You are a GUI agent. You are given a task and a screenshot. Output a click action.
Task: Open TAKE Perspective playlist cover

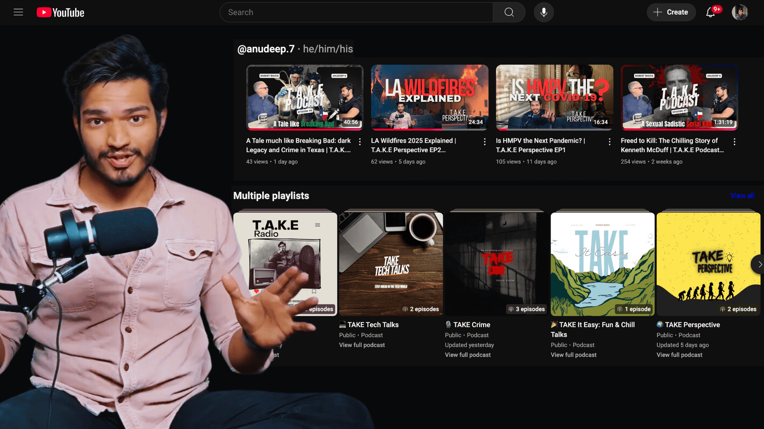click(708, 264)
